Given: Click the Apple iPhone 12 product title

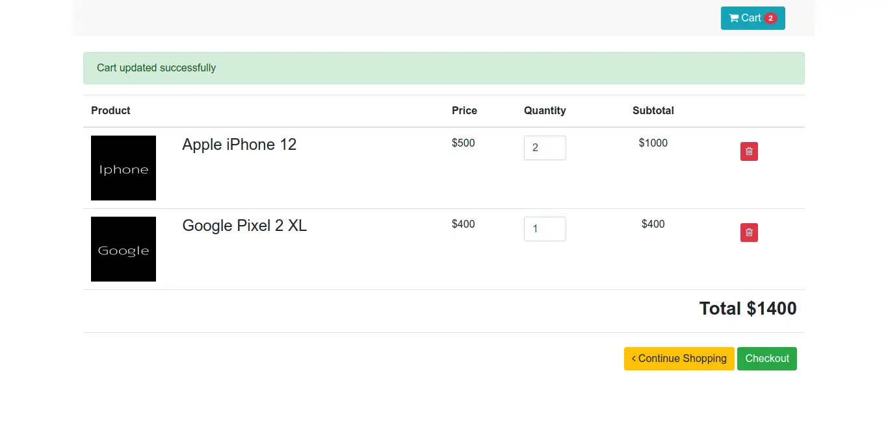Looking at the screenshot, I should (x=239, y=145).
